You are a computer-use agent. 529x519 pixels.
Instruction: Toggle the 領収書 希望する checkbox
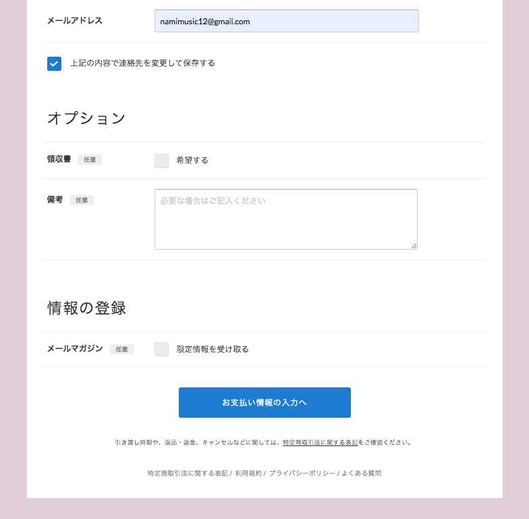(x=161, y=161)
